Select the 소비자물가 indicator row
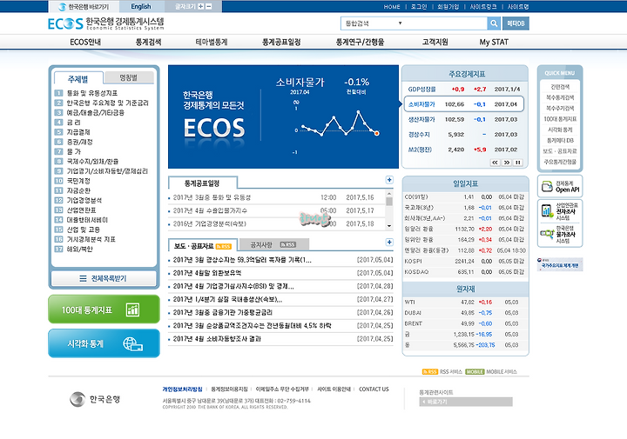The width and height of the screenshot is (627, 439). pos(464,104)
